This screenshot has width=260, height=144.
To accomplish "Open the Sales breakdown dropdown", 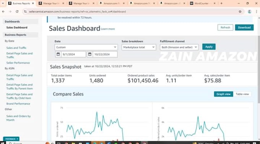I will (x=139, y=47).
